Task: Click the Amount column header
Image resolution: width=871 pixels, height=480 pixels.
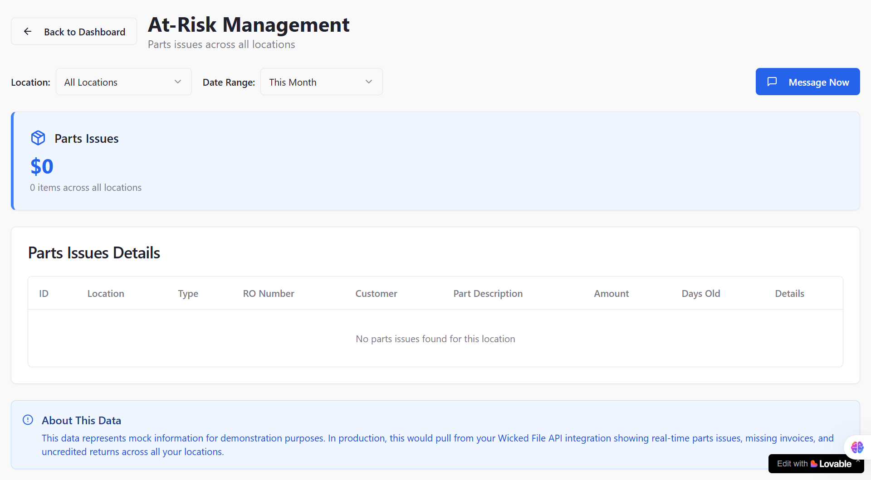Action: pyautogui.click(x=611, y=294)
